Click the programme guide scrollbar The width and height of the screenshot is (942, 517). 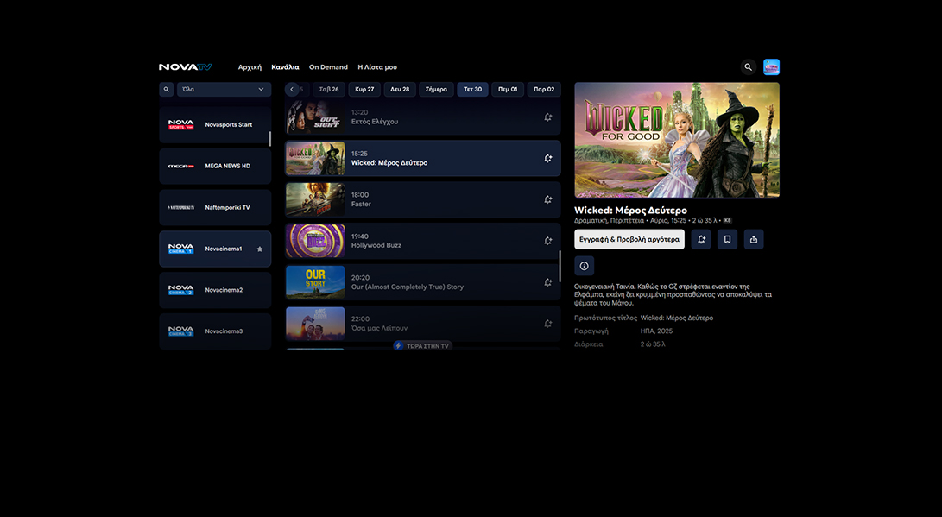(x=560, y=266)
